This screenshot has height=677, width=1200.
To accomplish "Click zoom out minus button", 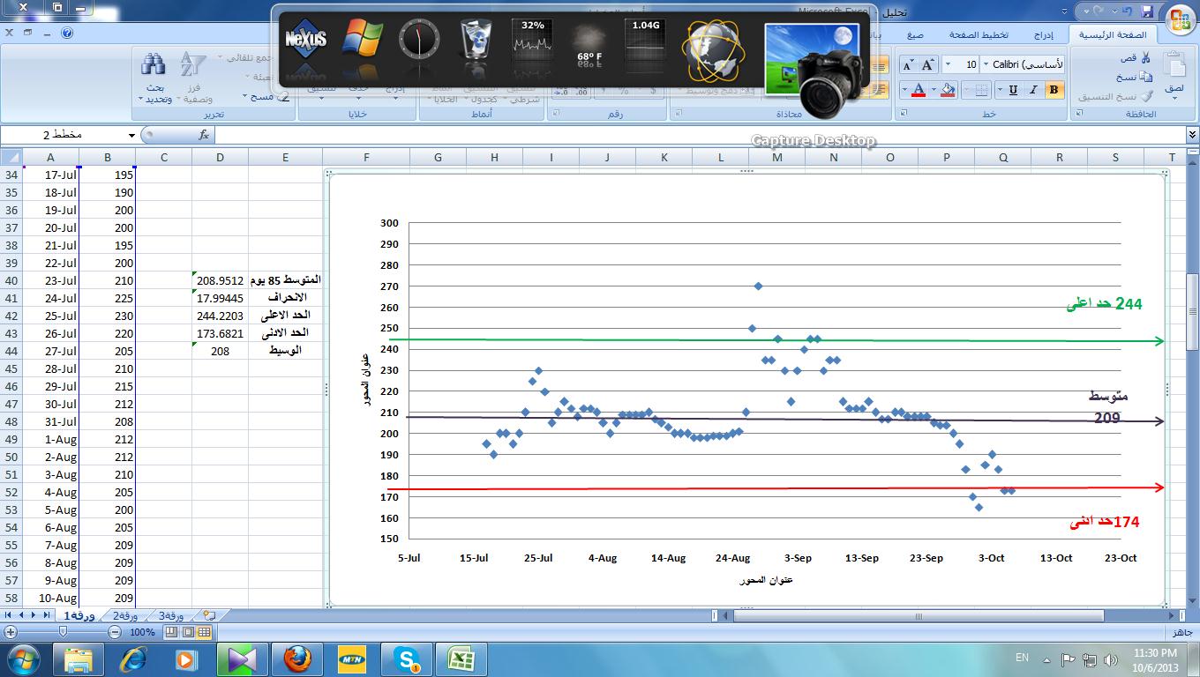I will click(115, 632).
